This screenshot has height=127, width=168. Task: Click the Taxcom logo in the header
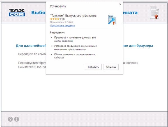tap(17, 13)
